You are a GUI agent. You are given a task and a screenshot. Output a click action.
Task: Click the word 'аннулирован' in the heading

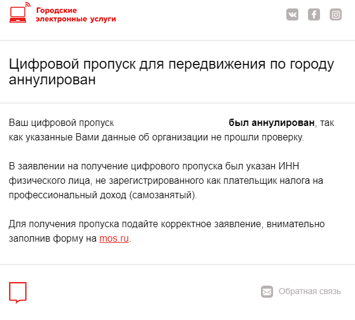tap(52, 80)
